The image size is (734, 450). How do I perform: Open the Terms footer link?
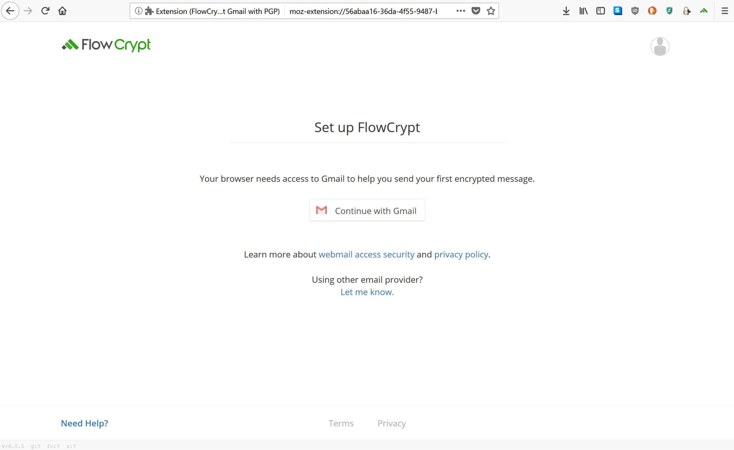click(x=341, y=423)
